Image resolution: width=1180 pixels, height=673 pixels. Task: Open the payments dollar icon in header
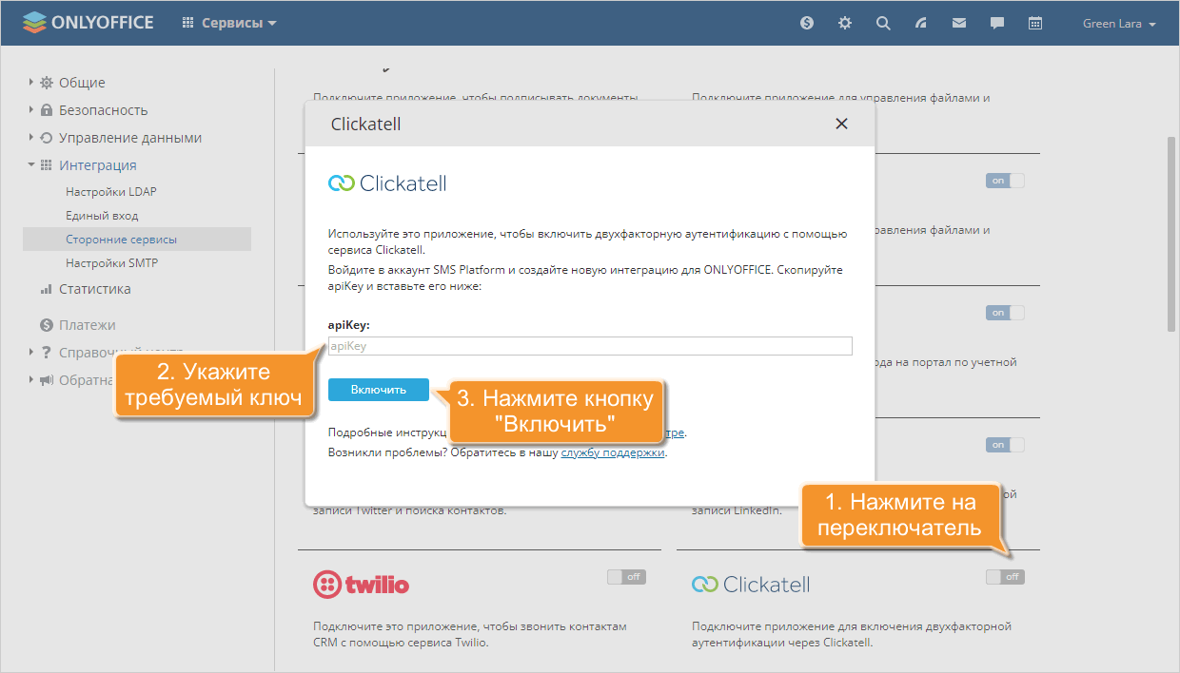pos(807,23)
